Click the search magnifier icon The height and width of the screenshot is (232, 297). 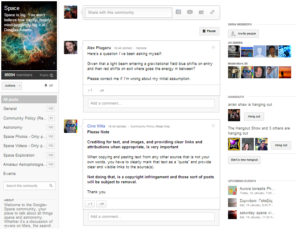pos(51,186)
